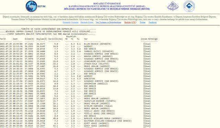Click the Büyüklük header label
Image resolution: width=220 pixels, height=128 pixels.
(x=71, y=36)
